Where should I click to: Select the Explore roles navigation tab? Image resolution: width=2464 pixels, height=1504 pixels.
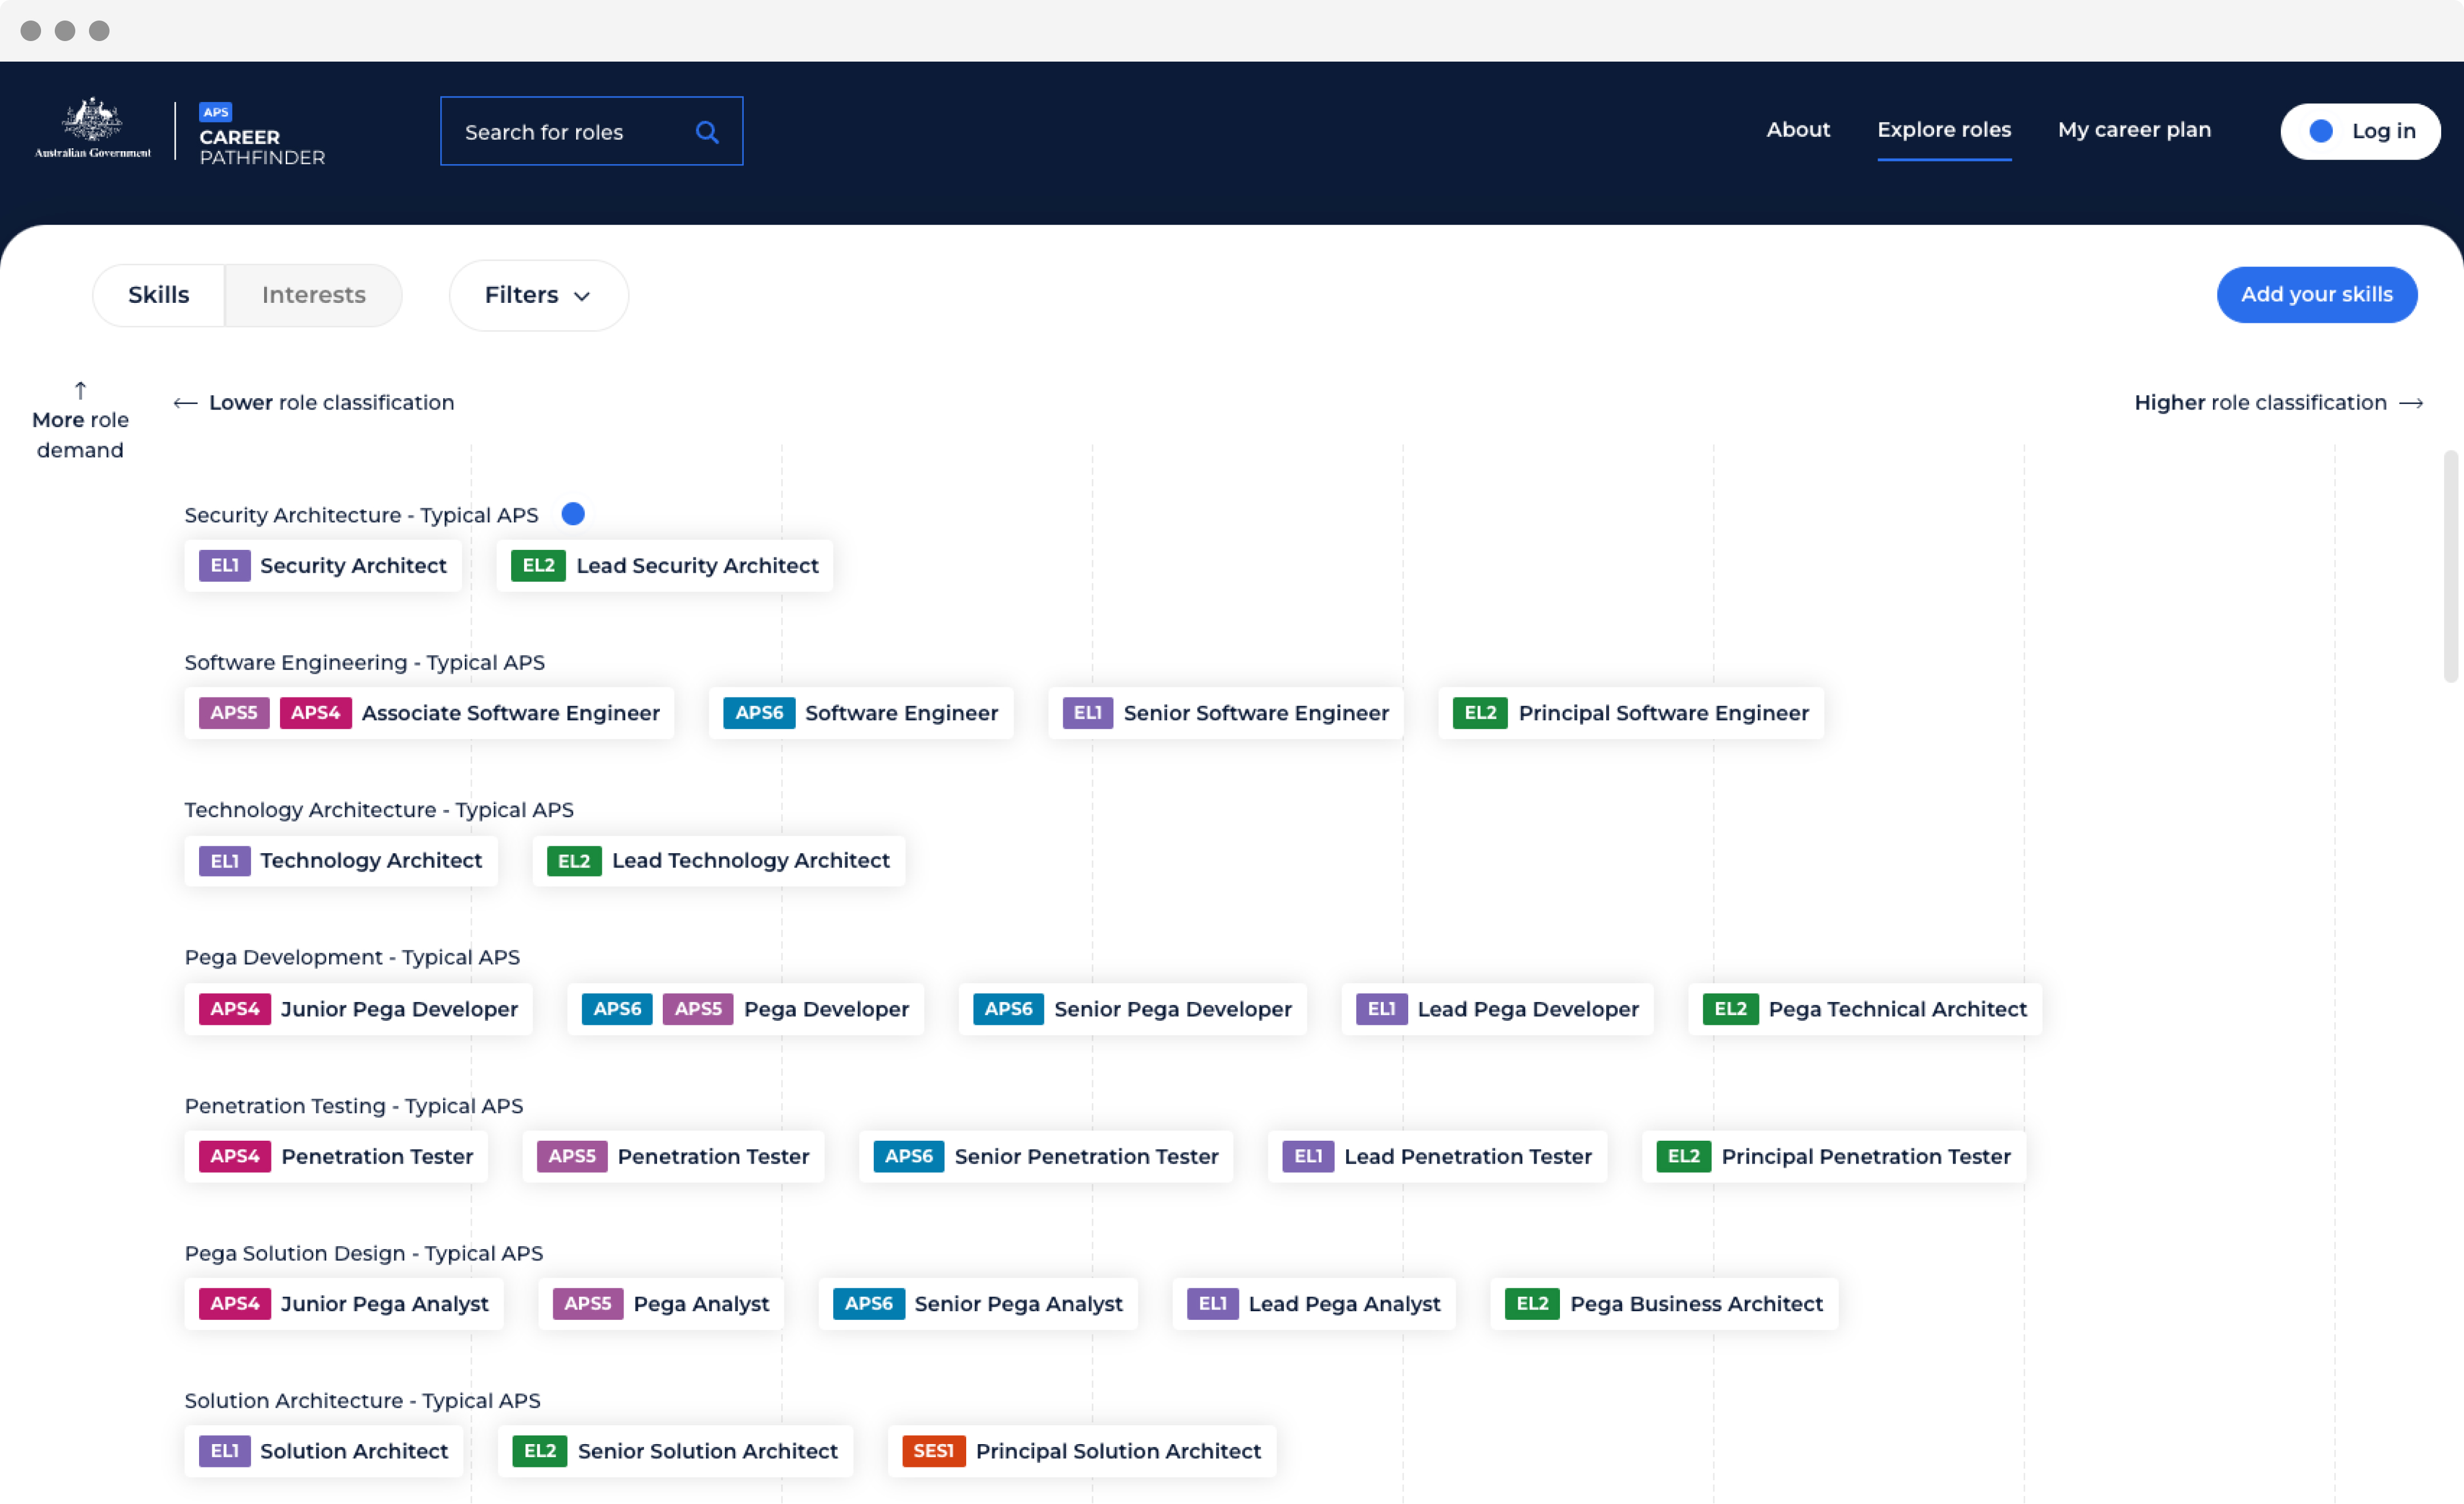pyautogui.click(x=1943, y=130)
